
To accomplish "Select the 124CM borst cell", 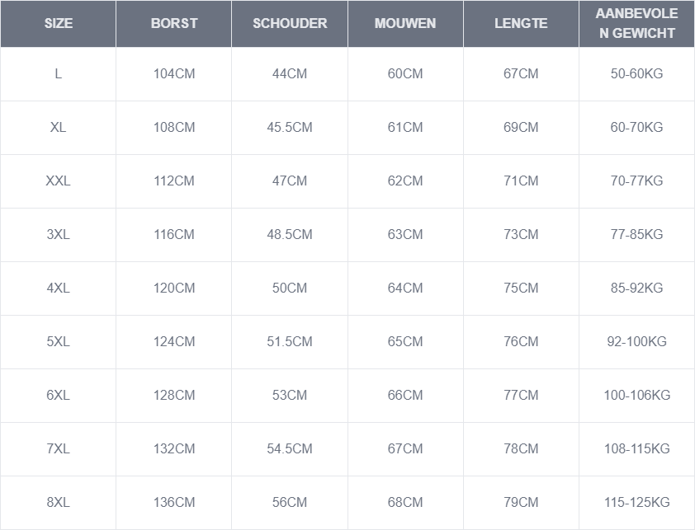I will pyautogui.click(x=174, y=342).
